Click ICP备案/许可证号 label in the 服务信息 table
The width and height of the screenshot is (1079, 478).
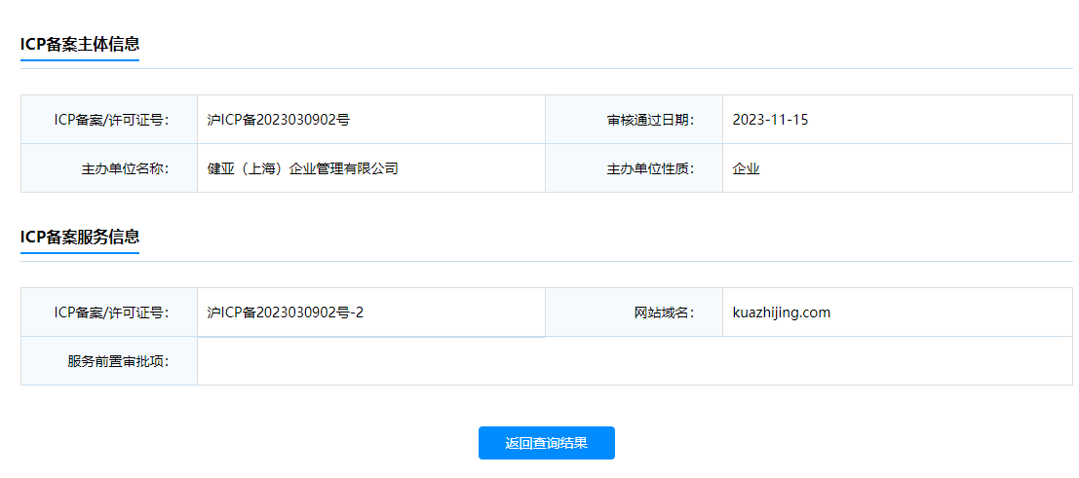[x=109, y=313]
